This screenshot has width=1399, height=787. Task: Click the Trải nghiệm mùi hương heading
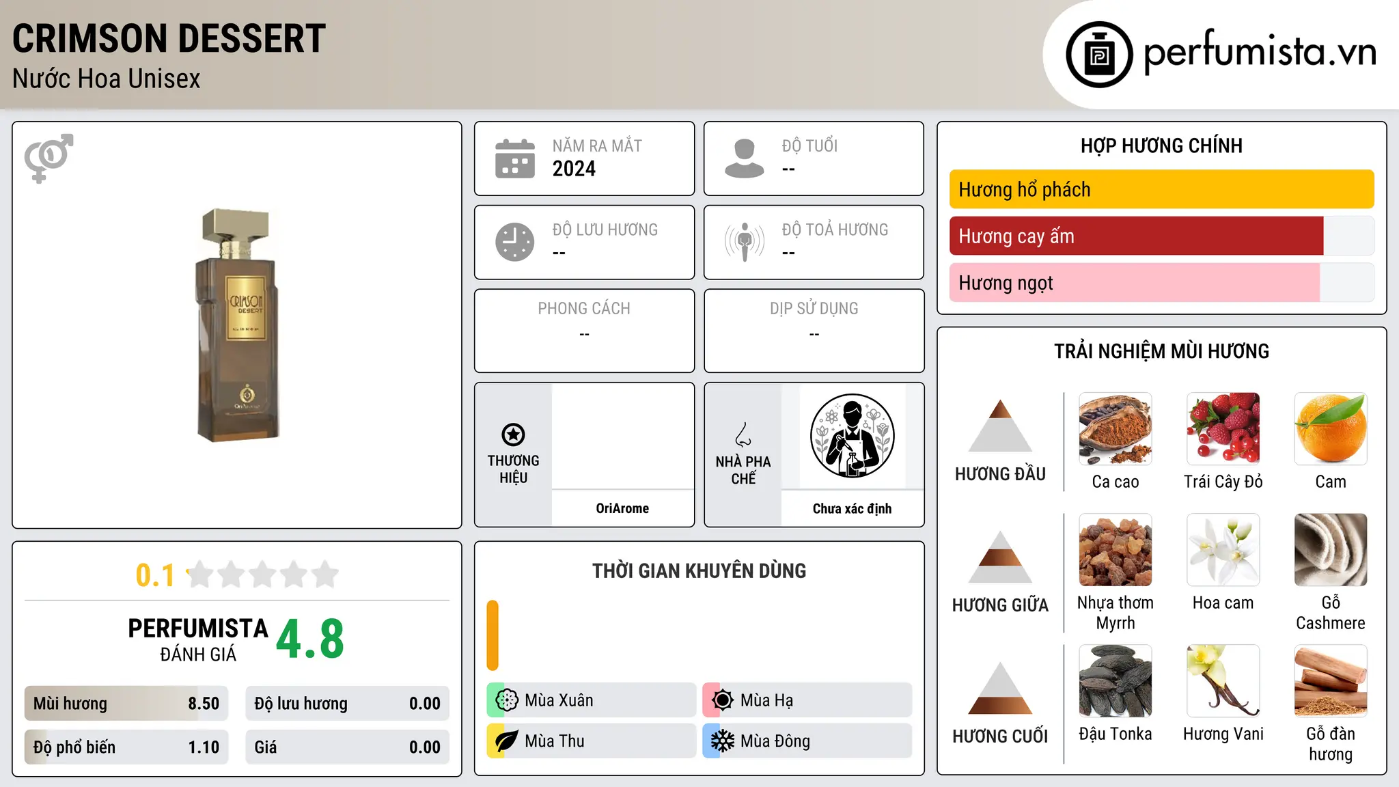click(x=1161, y=351)
